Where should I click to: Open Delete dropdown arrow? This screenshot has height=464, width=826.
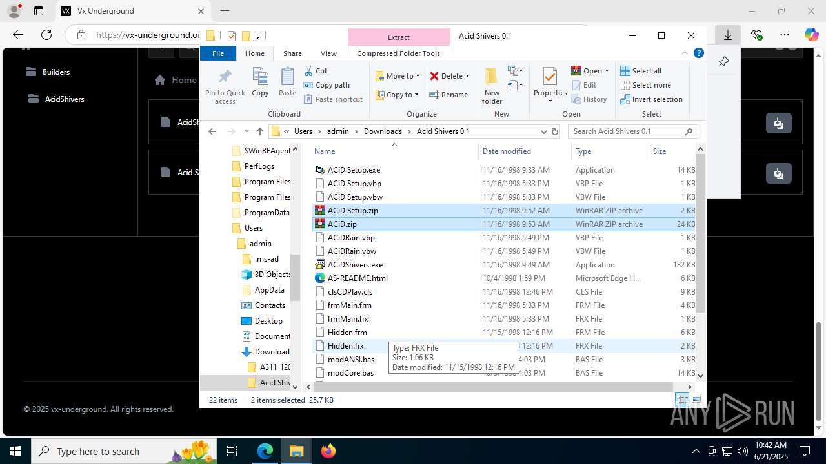coord(467,76)
